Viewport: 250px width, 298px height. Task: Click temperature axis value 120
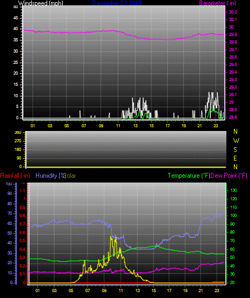click(233, 199)
